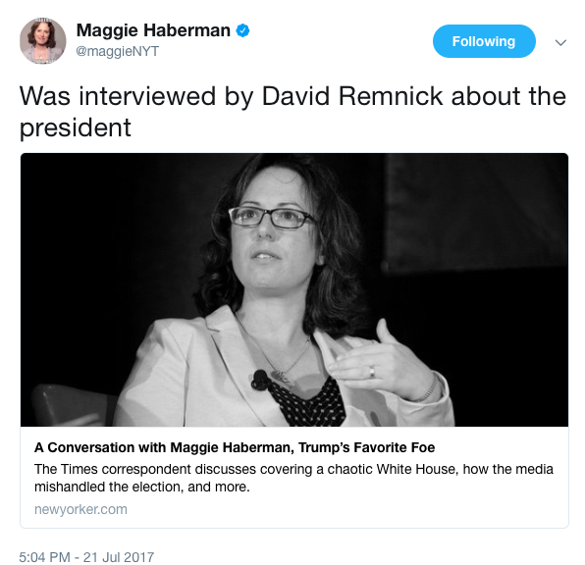Viewport: 585px width, 565px height.
Task: Toggle the Following button
Action: 484,41
